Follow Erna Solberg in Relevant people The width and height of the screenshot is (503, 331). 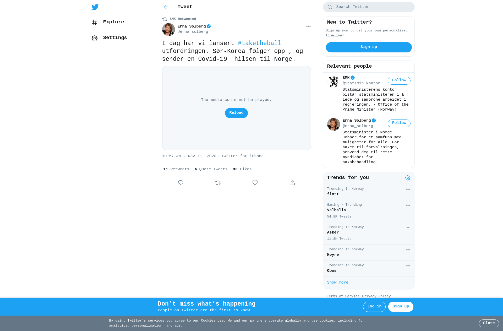pos(399,123)
